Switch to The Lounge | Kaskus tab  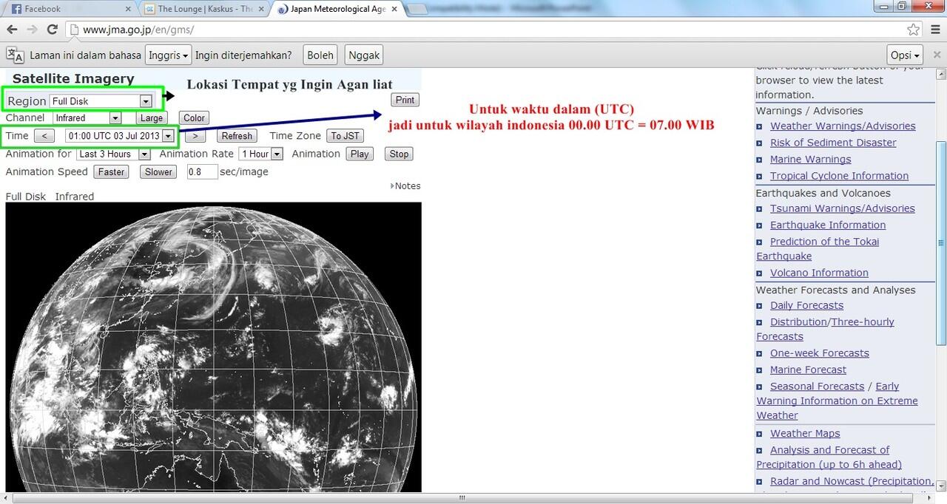203,10
